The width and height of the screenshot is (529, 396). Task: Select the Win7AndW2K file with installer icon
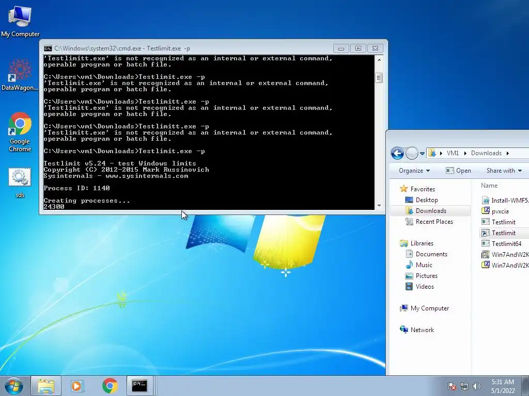(505, 255)
